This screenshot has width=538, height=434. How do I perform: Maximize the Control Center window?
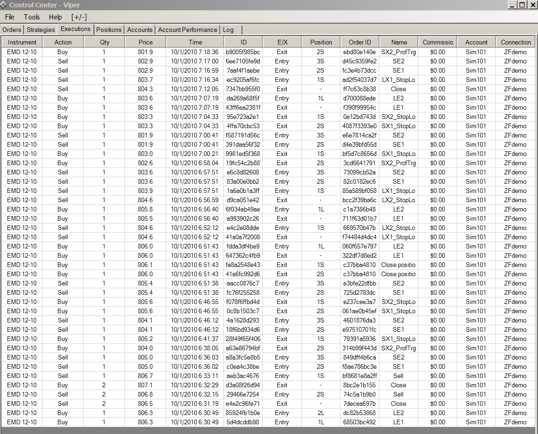(x=522, y=5)
